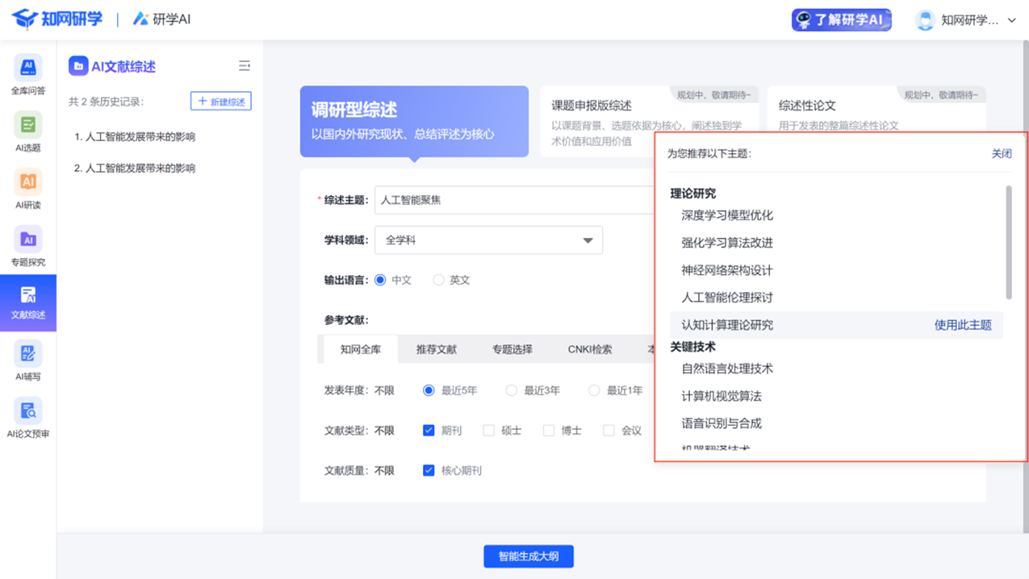
Task: Open the AI论文预审 sidebar icon
Action: pos(28,419)
